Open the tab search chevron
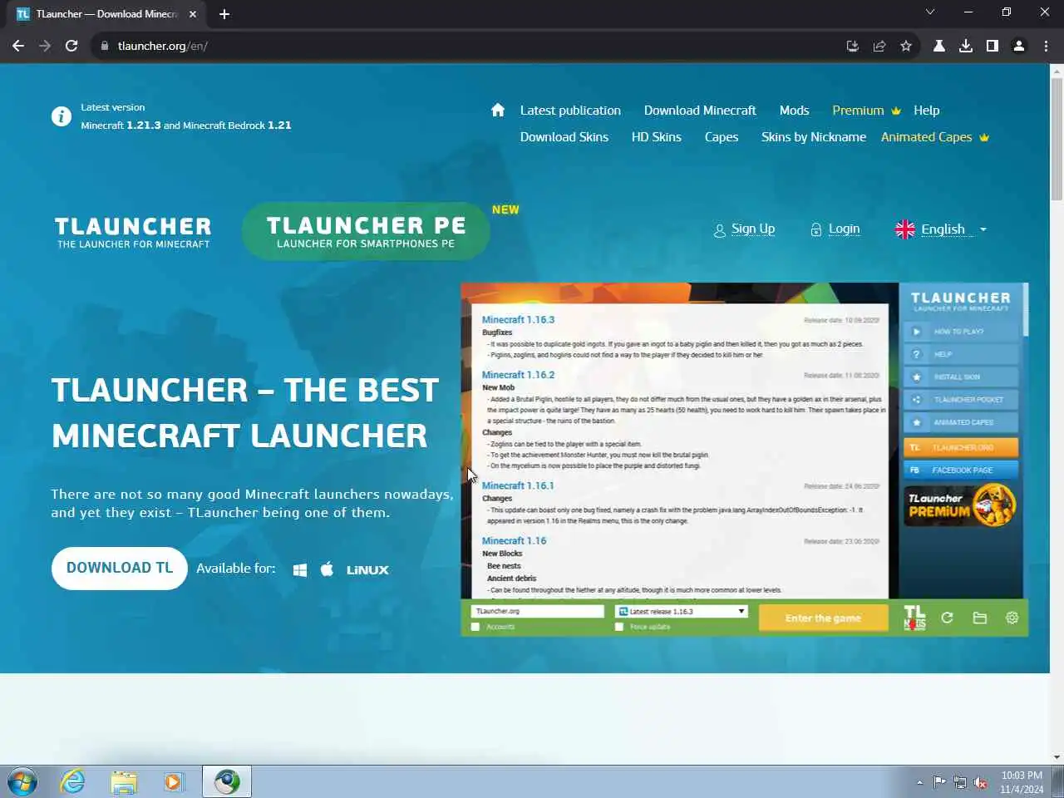The image size is (1064, 798). pos(930,12)
